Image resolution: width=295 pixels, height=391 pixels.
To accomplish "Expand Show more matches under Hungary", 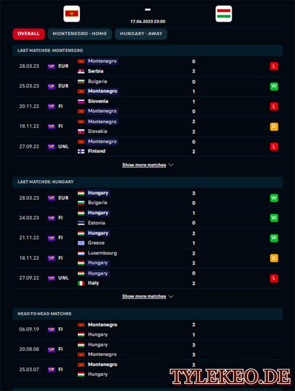I will (144, 296).
